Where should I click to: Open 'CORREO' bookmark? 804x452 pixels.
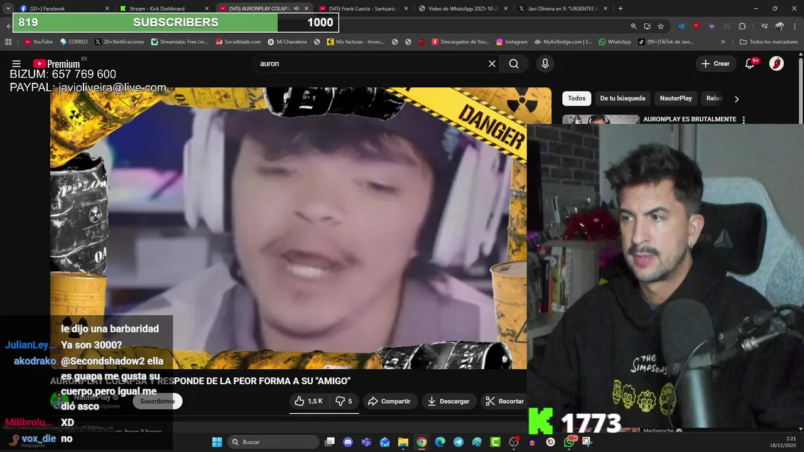tap(73, 42)
